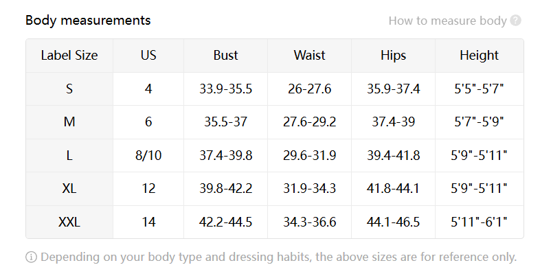Select the XL label size cell
The image size is (540, 276).
(x=69, y=189)
